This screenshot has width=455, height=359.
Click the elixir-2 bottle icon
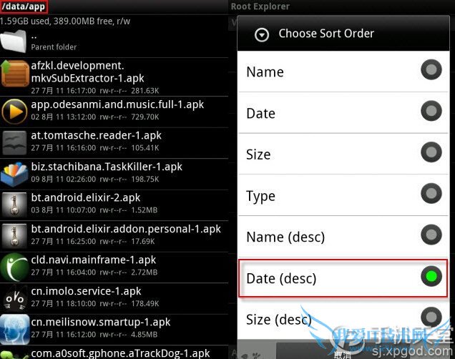(x=14, y=205)
